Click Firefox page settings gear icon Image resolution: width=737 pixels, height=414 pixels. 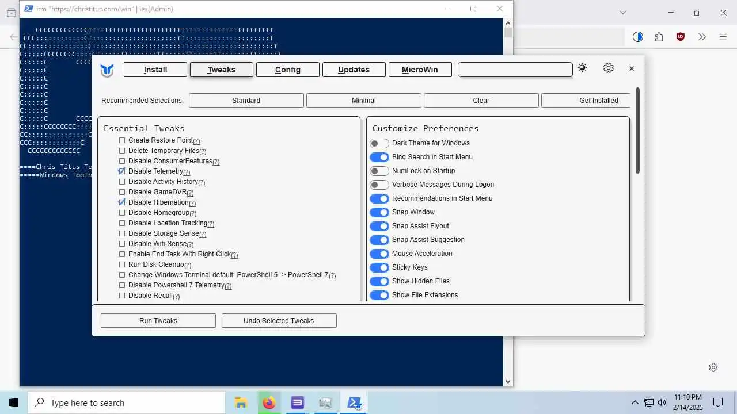(x=713, y=367)
